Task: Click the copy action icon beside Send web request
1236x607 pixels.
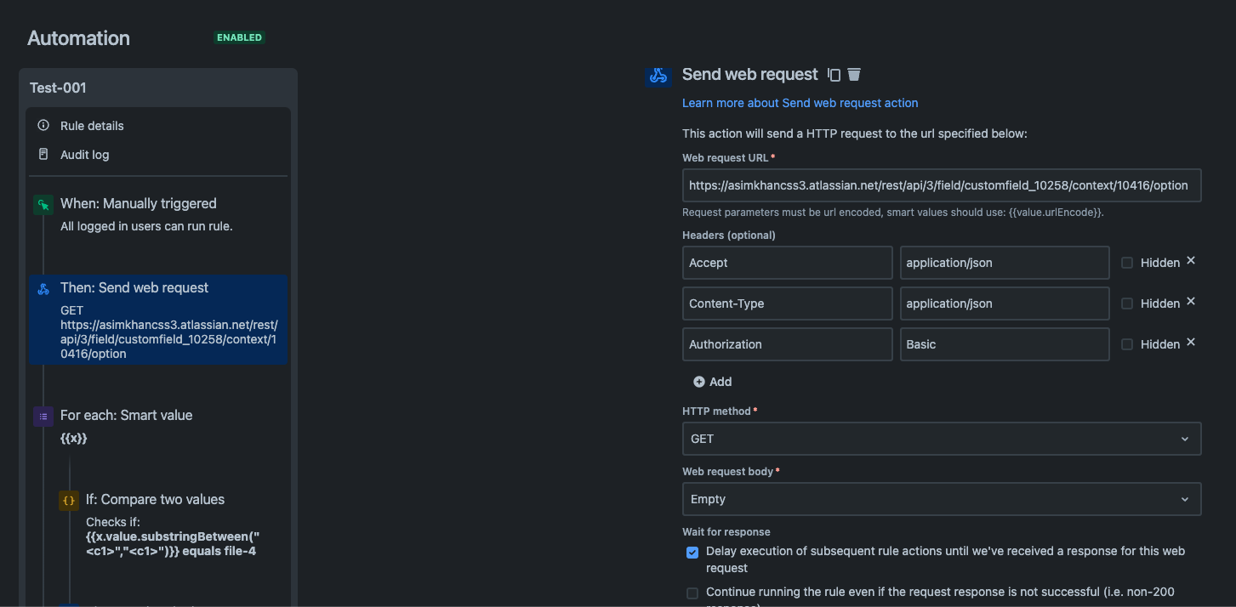Action: tap(832, 74)
